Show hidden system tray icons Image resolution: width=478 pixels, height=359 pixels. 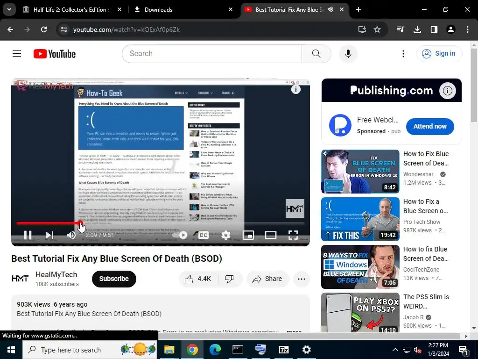pos(395,350)
